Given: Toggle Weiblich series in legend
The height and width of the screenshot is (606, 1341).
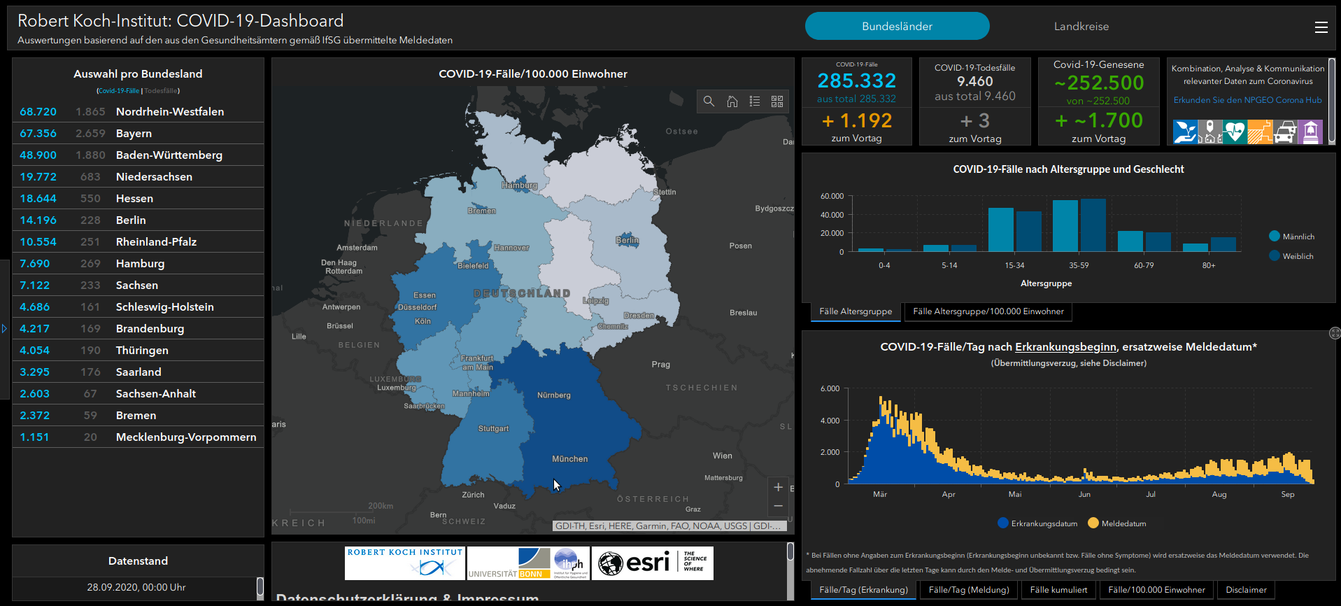Looking at the screenshot, I should [x=1291, y=256].
